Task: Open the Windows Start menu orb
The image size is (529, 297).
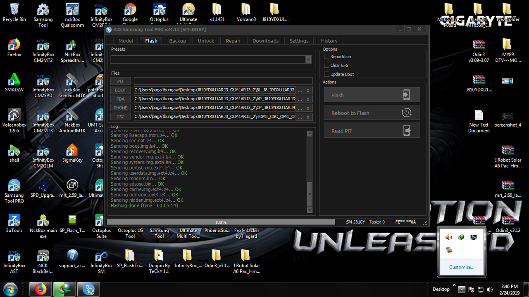Action: tap(10, 290)
